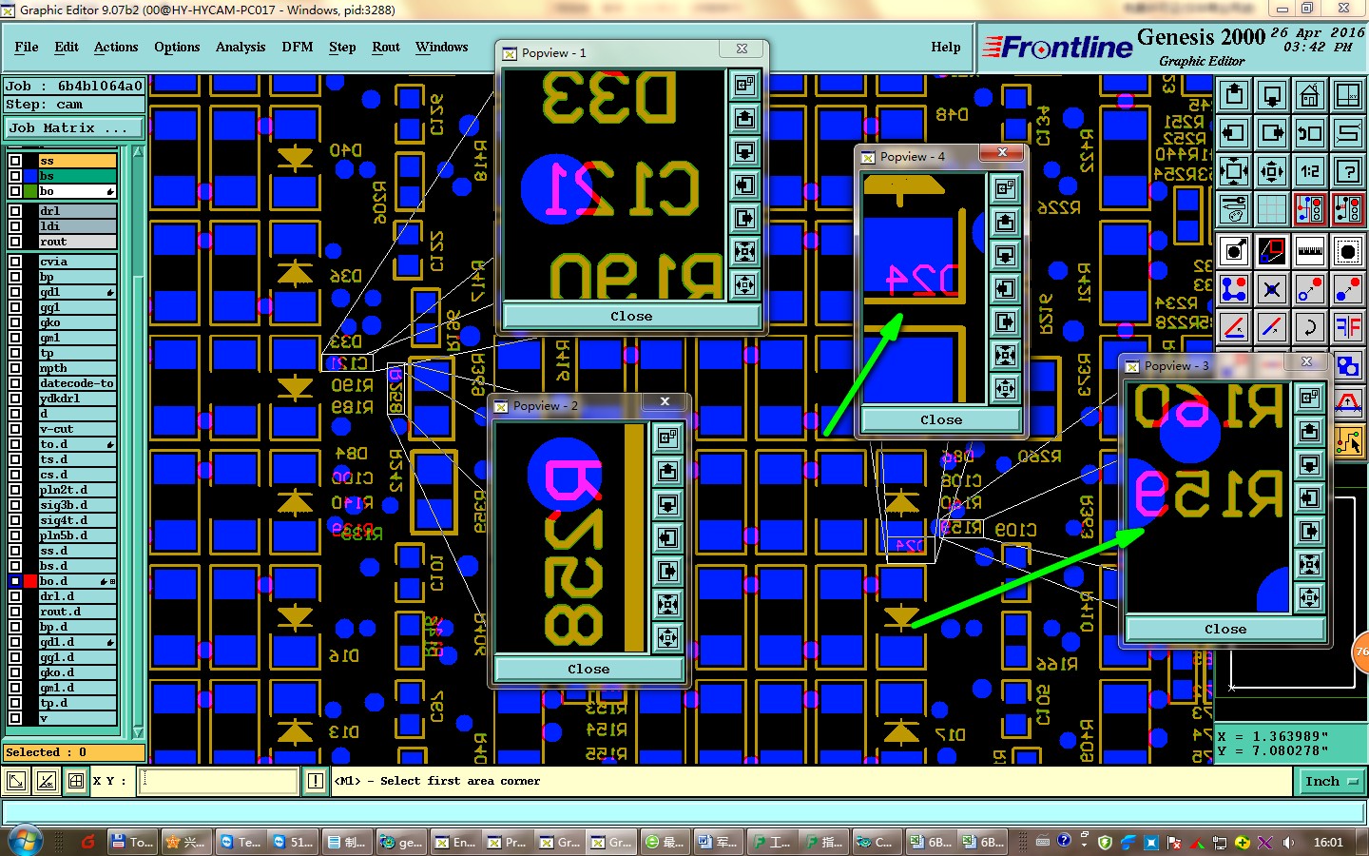Click the previous view undo-zoom icon
Image resolution: width=1369 pixels, height=856 pixels.
pyautogui.click(x=1310, y=133)
